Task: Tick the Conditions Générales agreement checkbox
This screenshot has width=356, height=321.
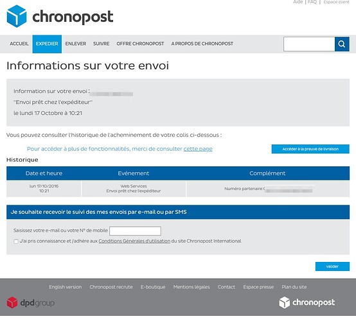Action: (x=16, y=241)
